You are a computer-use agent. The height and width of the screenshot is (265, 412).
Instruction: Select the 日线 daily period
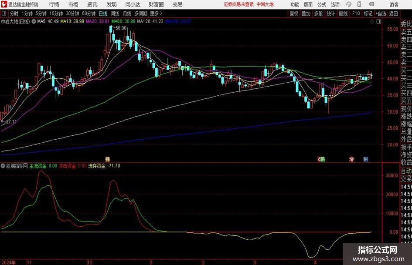(103, 13)
